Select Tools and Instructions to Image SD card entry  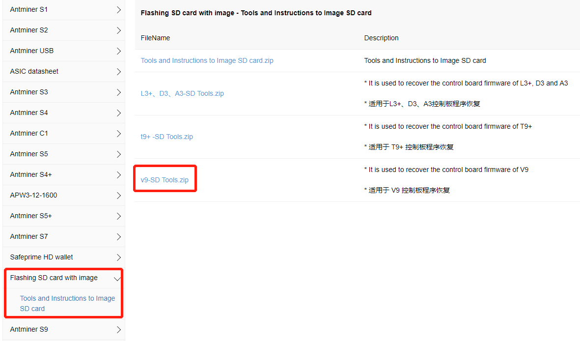point(67,303)
